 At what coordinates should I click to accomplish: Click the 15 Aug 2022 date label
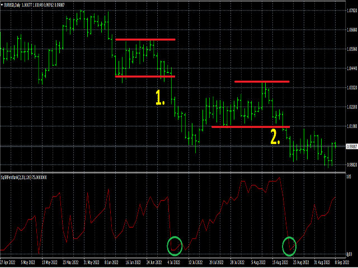[280, 262]
